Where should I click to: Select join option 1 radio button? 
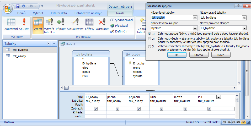pos(149,34)
